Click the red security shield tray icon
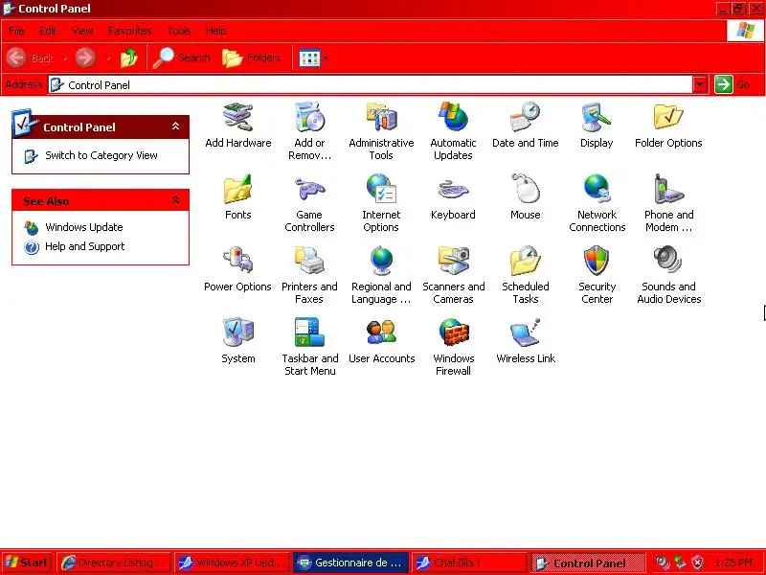Screen dimensions: 766x575 coord(698,563)
